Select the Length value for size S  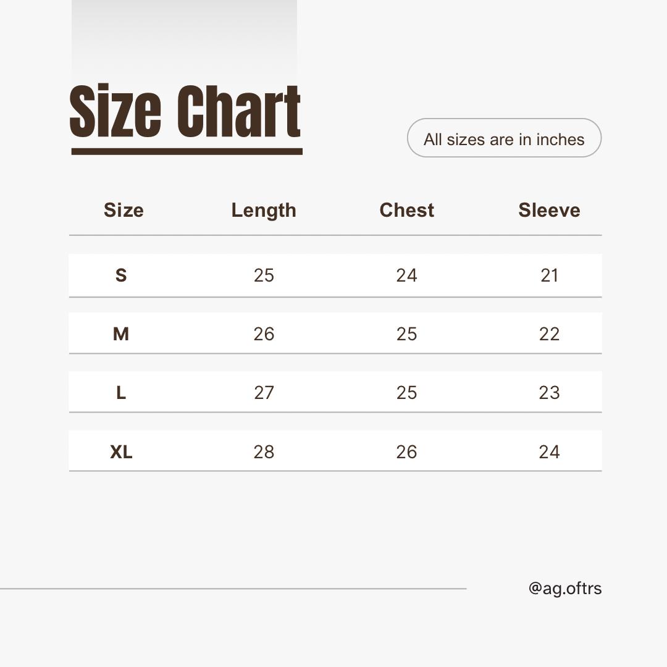pos(264,275)
